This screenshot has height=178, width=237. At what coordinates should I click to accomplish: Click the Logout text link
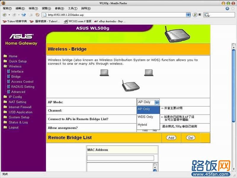(x=14, y=128)
